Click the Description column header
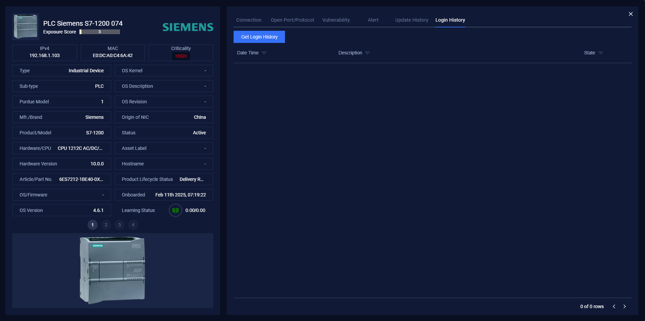Image resolution: width=645 pixels, height=321 pixels. (350, 53)
